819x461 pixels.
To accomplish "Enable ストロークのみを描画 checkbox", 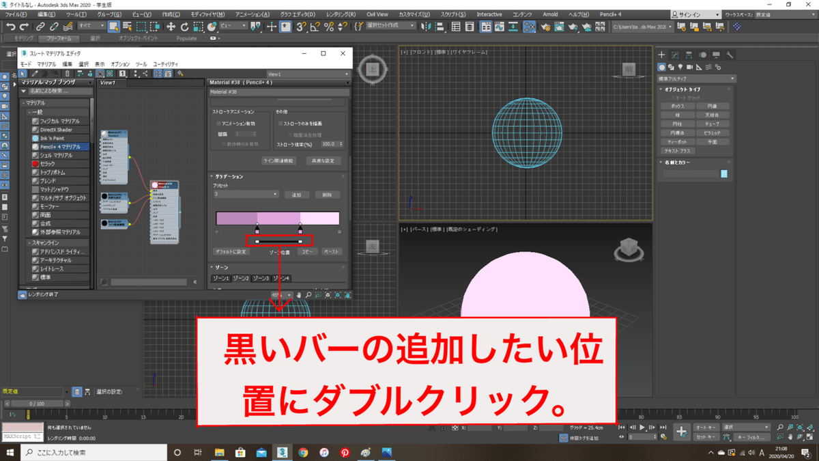I will pyautogui.click(x=280, y=124).
